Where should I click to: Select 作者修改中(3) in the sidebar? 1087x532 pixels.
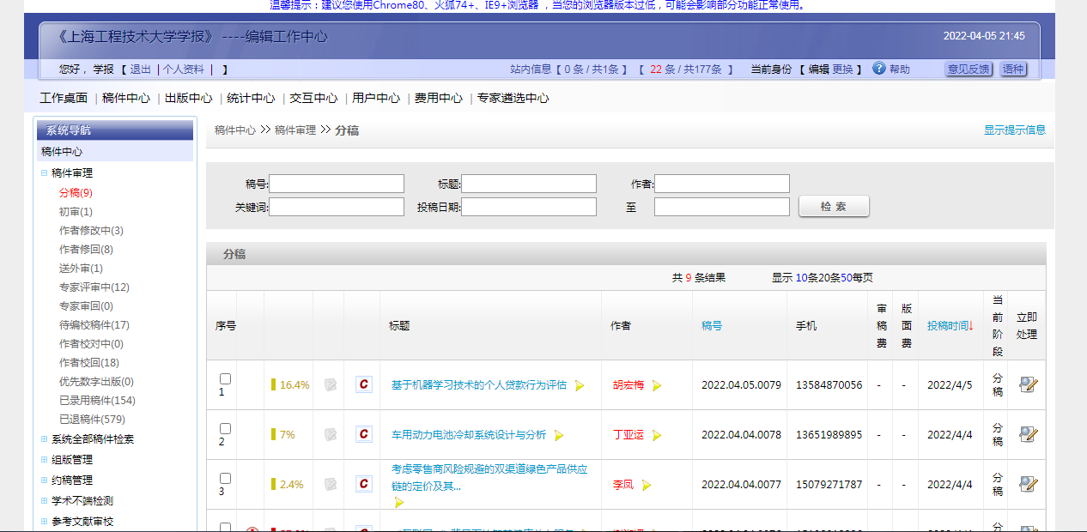pyautogui.click(x=91, y=231)
